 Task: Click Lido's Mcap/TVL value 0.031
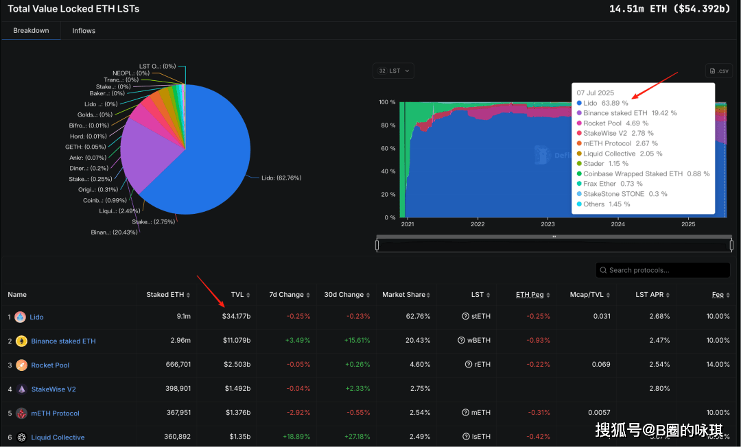[602, 316]
